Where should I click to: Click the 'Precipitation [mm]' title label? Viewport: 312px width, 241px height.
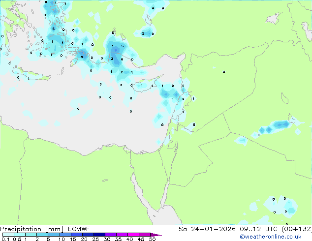[32, 229]
